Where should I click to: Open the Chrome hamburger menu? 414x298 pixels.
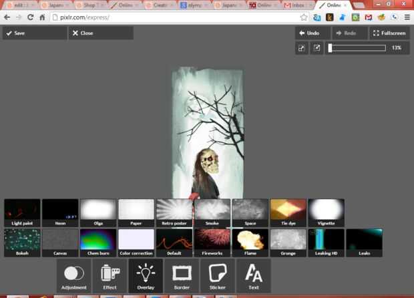coord(407,17)
